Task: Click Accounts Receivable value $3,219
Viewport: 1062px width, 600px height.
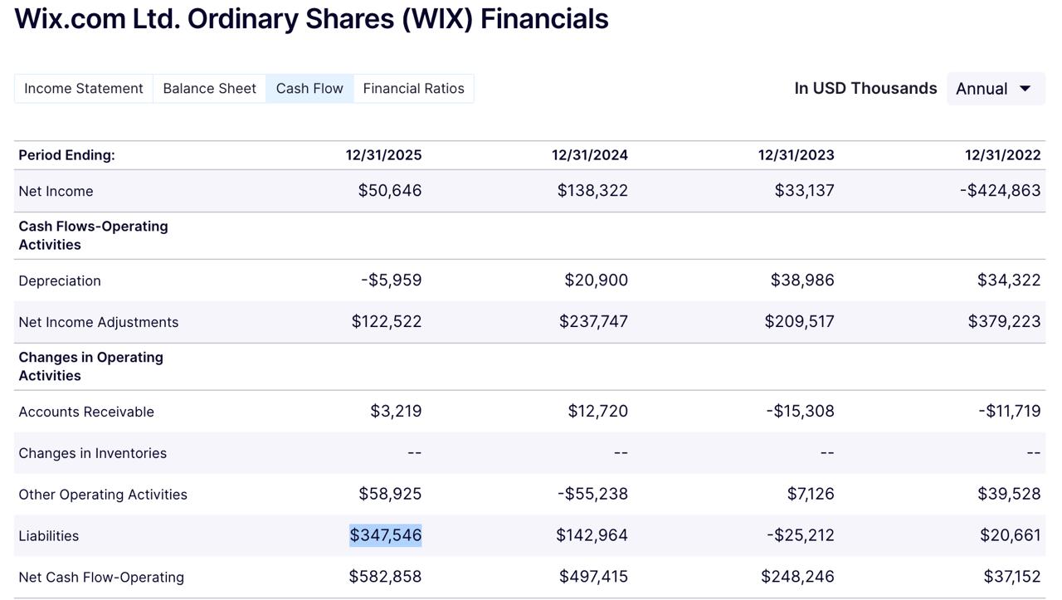Action: [x=396, y=412]
